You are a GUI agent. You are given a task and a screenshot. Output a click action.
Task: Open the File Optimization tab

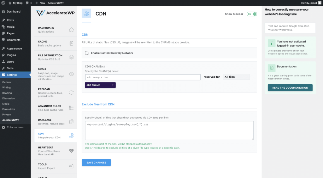coord(56,57)
